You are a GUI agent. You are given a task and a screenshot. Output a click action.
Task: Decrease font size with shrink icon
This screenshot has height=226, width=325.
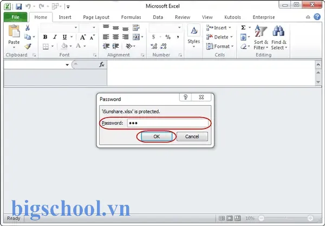(x=92, y=37)
